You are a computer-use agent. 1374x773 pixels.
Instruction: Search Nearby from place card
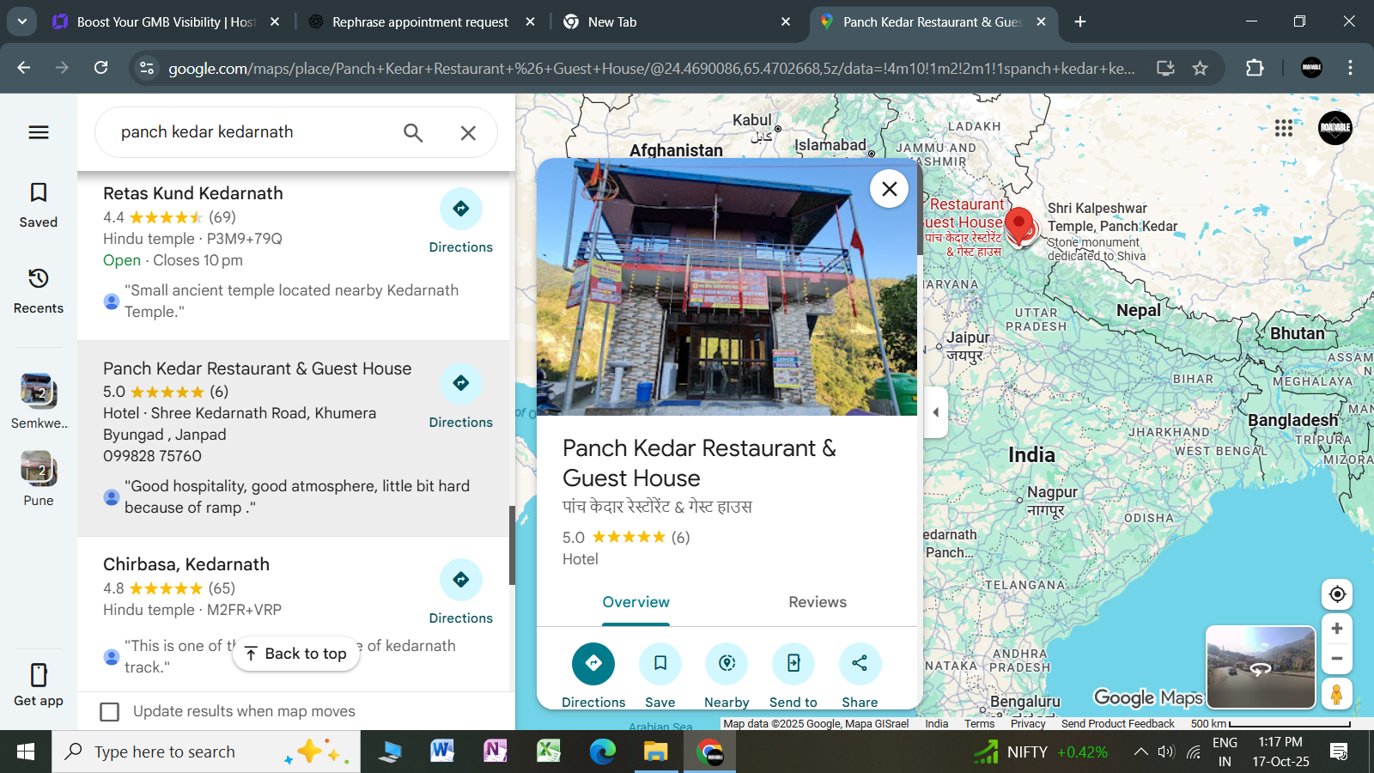pos(727,663)
